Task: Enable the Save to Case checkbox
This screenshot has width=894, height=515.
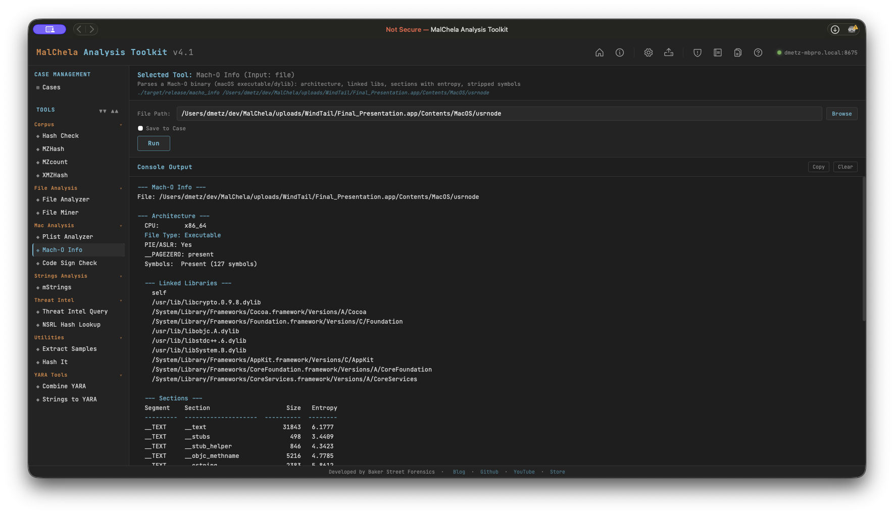Action: tap(140, 128)
